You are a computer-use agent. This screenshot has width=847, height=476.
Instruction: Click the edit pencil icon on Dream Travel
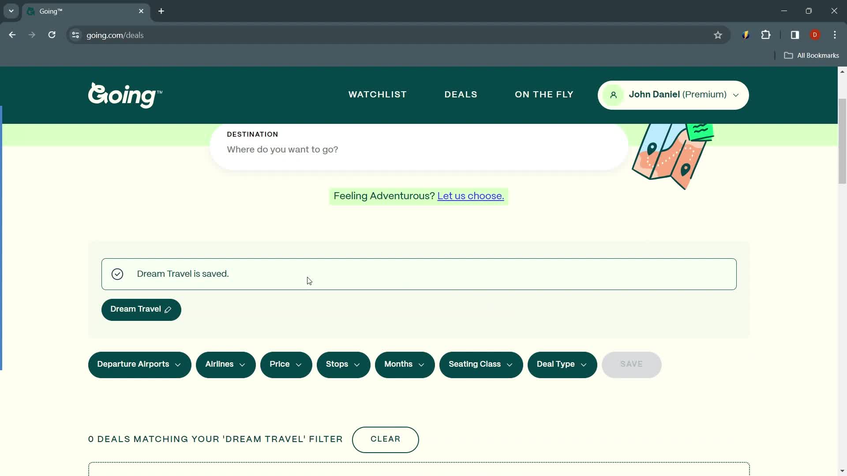coord(169,309)
